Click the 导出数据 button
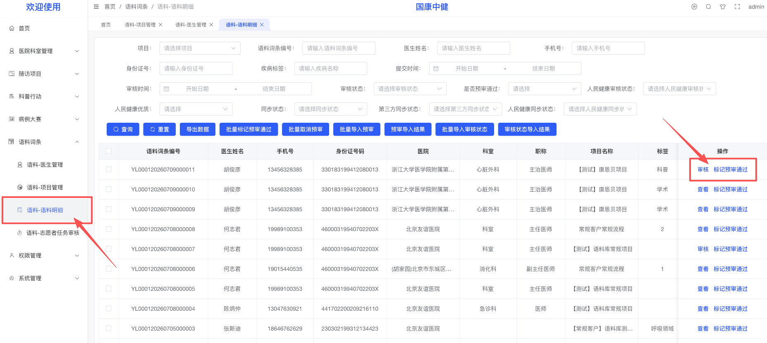The image size is (767, 343). (x=198, y=129)
